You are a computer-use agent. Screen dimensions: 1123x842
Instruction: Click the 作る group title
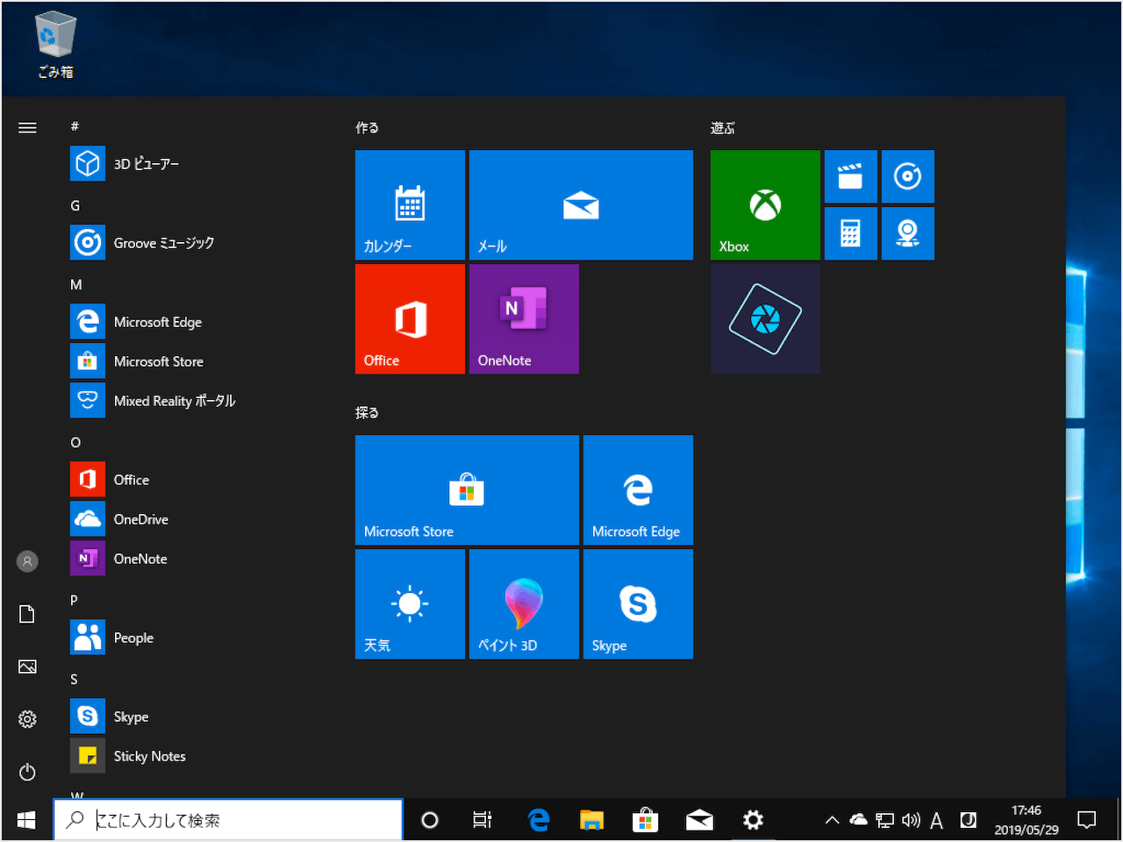pyautogui.click(x=367, y=128)
